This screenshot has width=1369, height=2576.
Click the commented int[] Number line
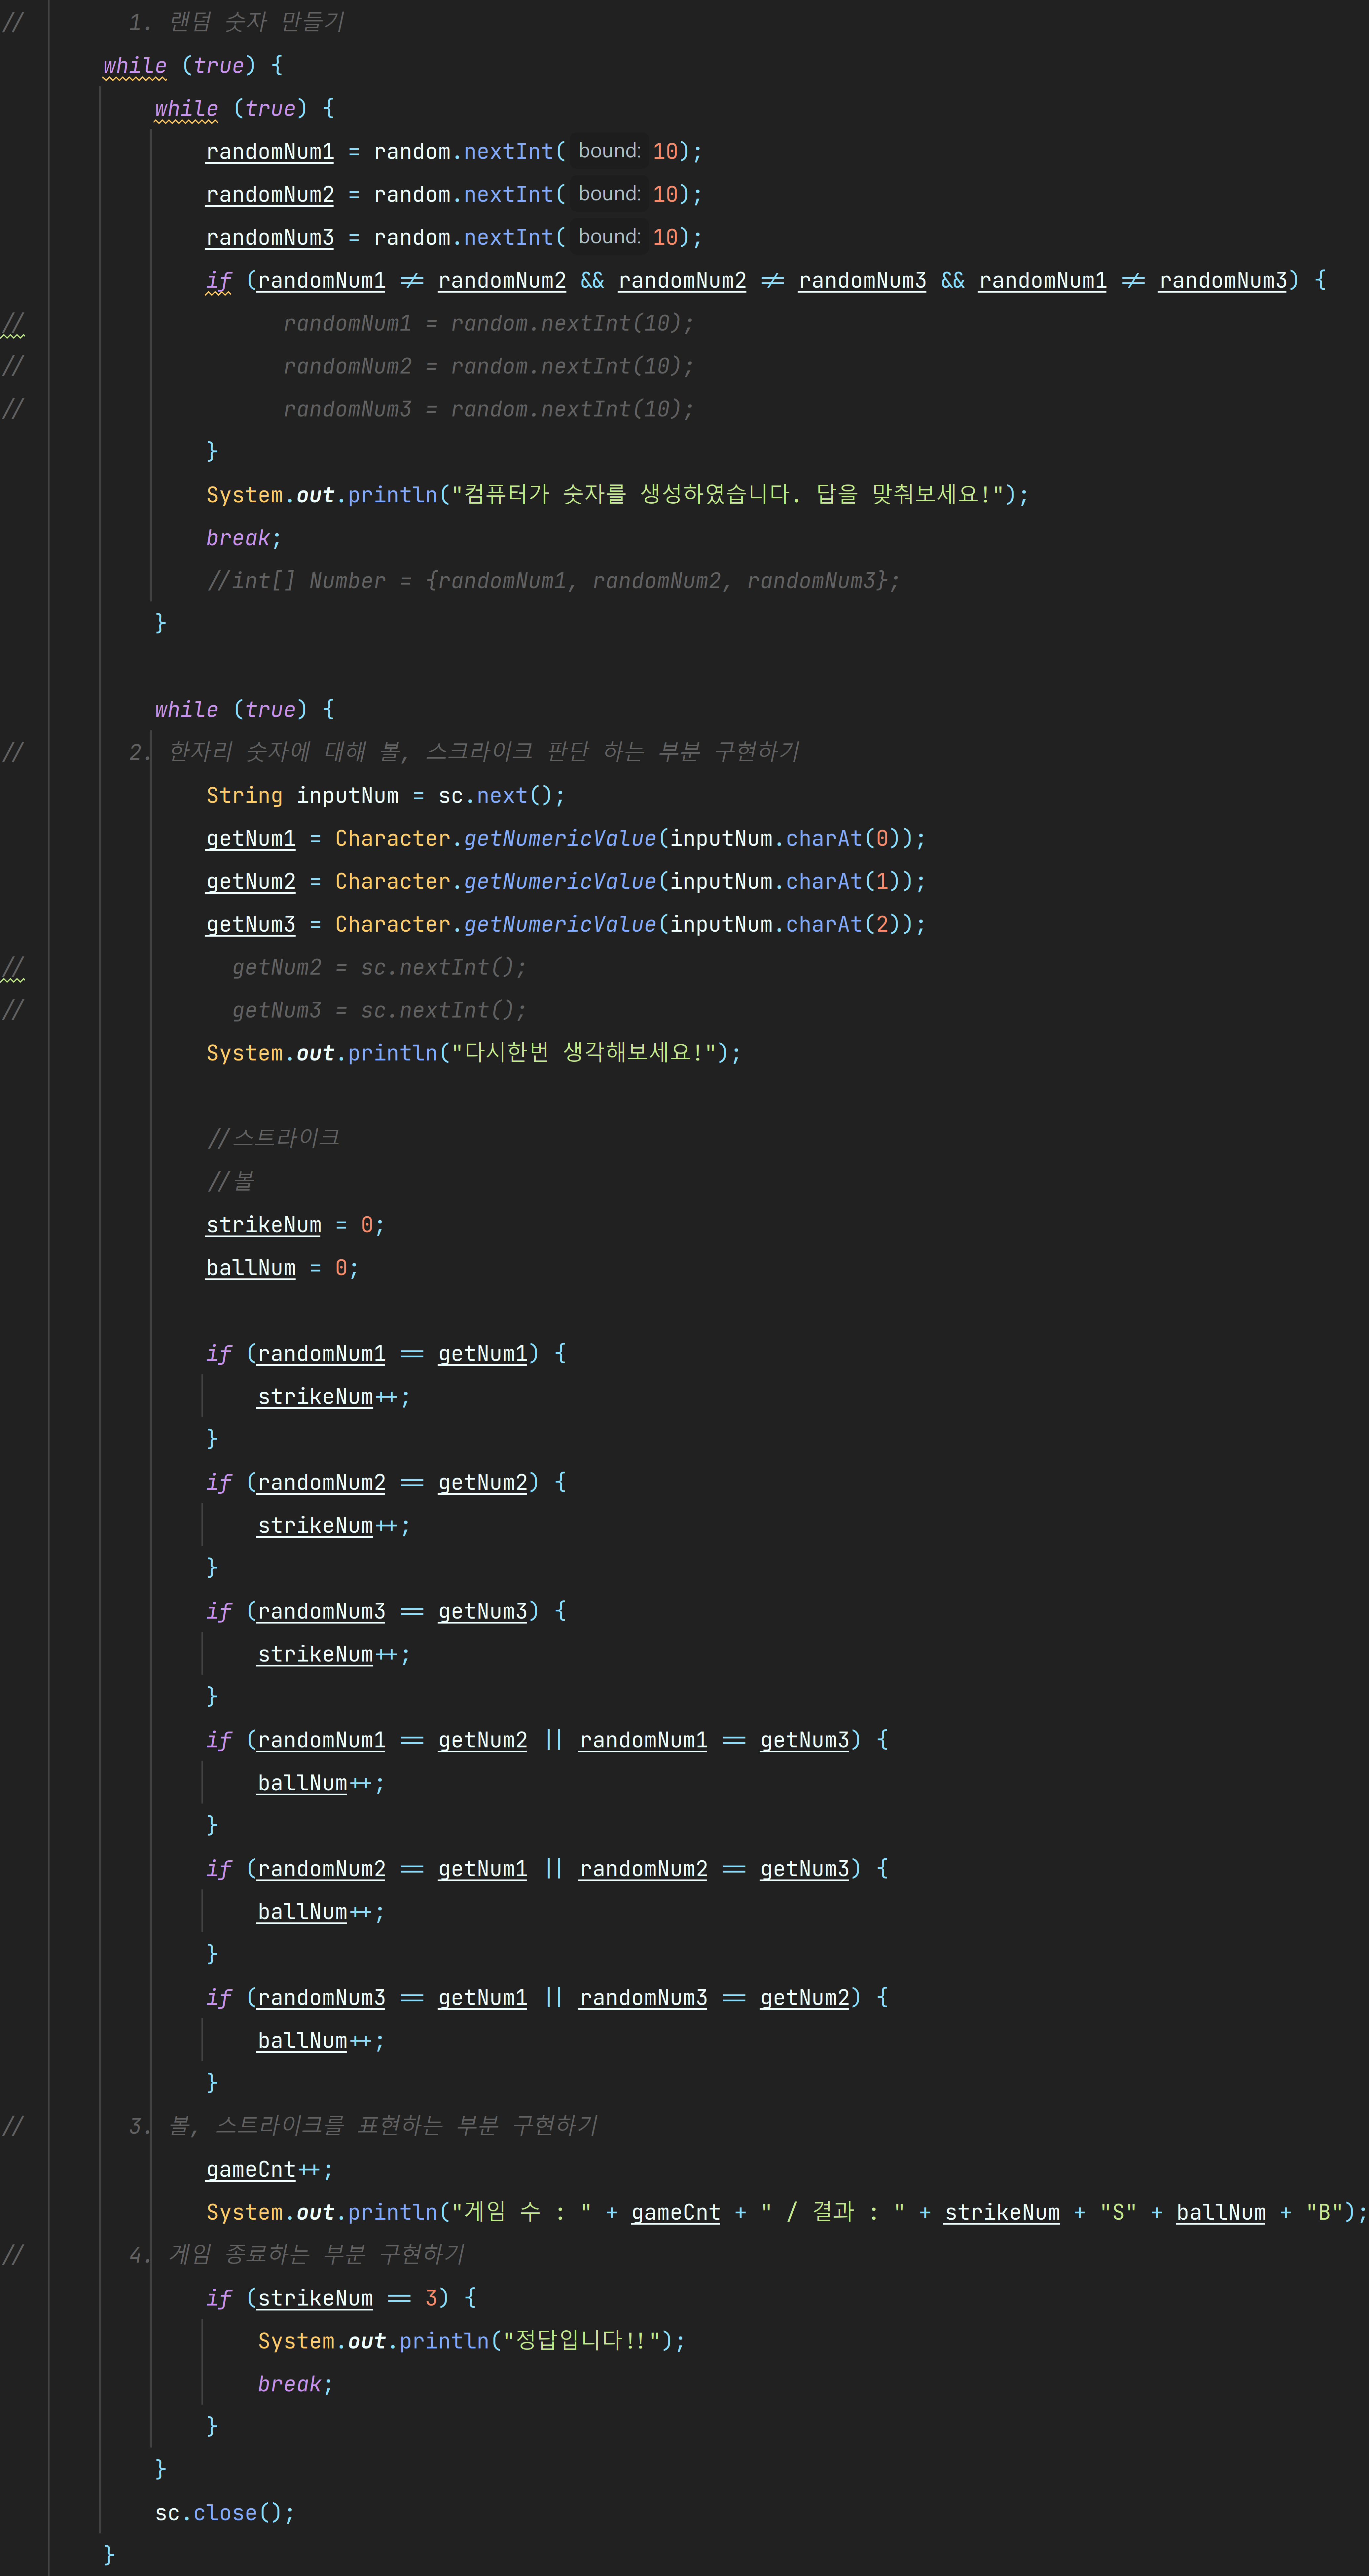tap(553, 580)
